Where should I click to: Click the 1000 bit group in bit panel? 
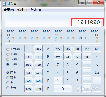(x=94, y=38)
